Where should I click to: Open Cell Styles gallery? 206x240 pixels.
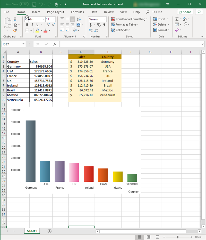(x=121, y=30)
